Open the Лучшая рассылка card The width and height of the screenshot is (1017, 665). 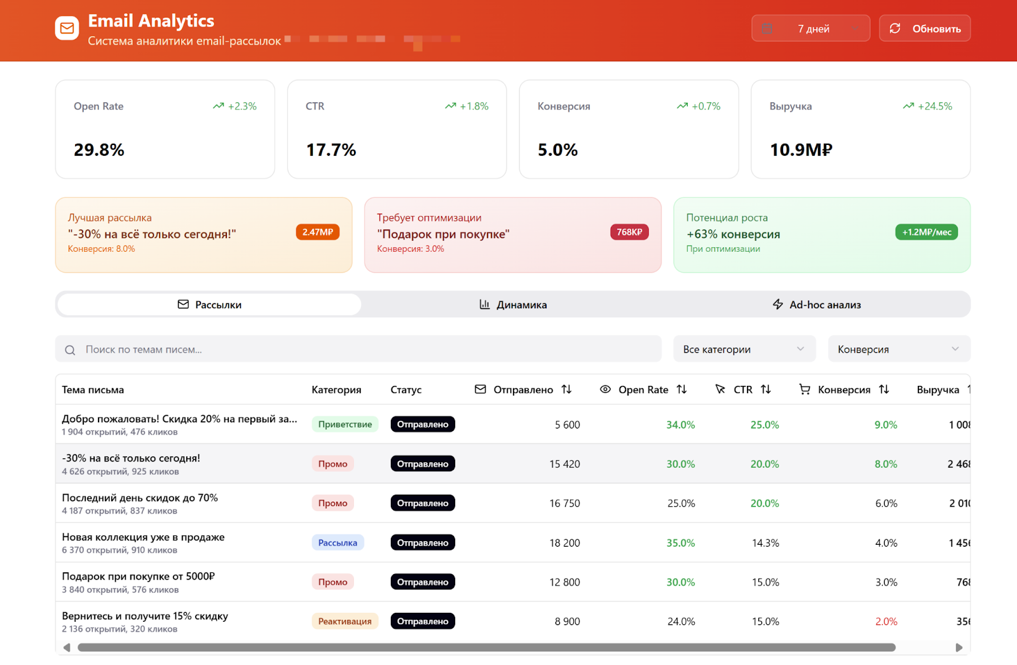click(x=203, y=235)
